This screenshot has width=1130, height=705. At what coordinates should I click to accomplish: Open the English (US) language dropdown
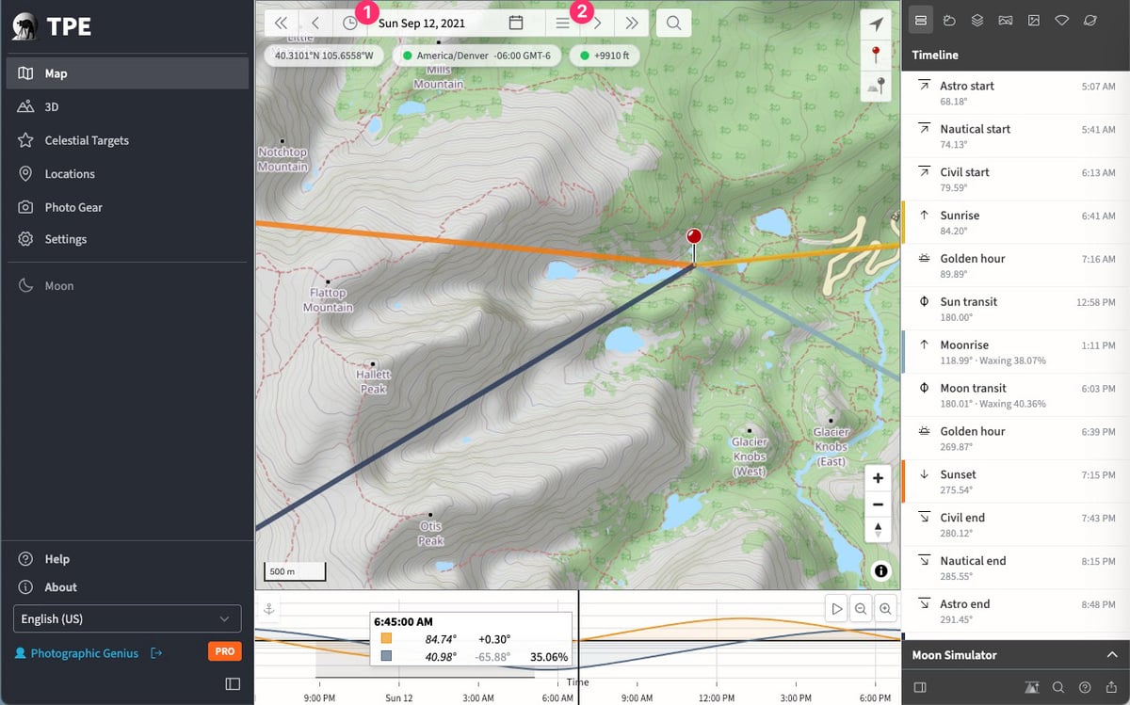pyautogui.click(x=127, y=618)
